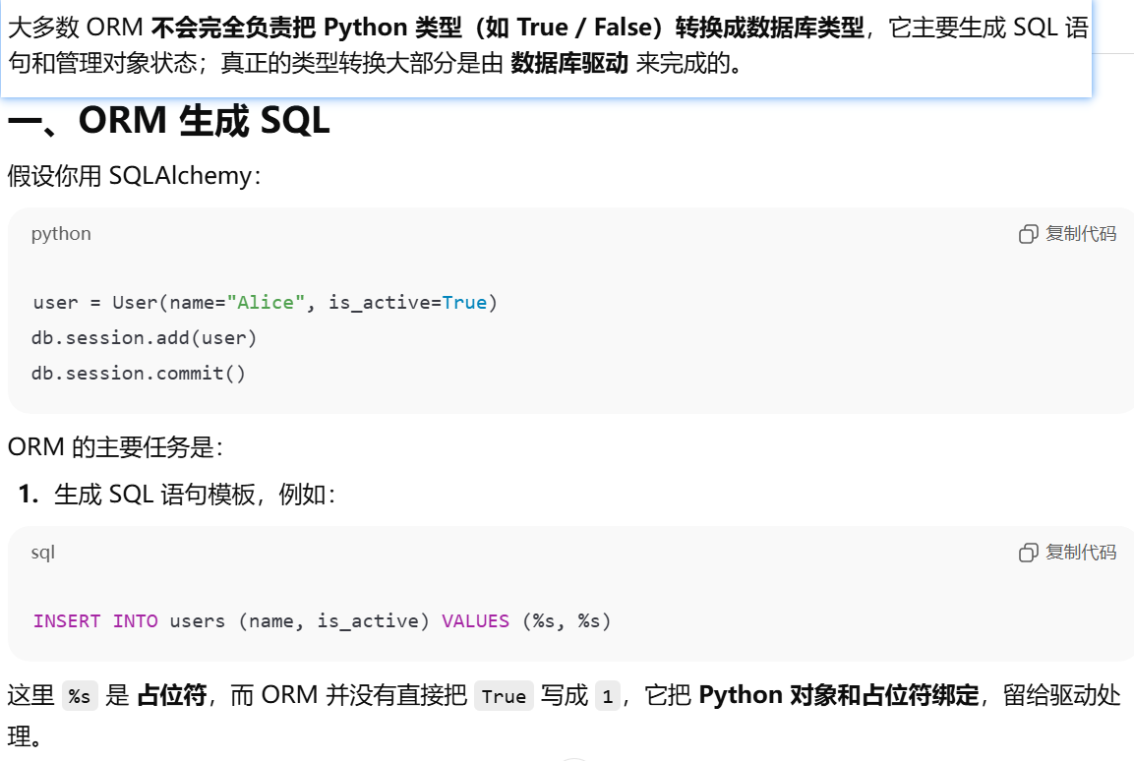This screenshot has height=761, width=1134.
Task: Click the 'python' language label
Action: (x=61, y=233)
